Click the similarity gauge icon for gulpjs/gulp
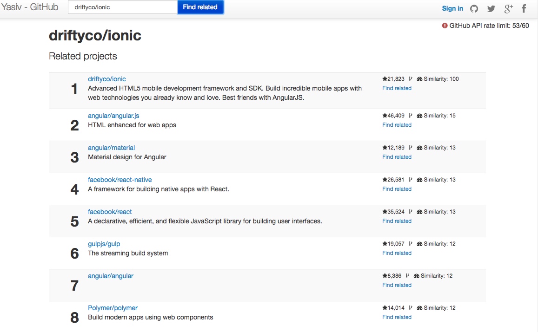538x332 pixels. (x=419, y=244)
